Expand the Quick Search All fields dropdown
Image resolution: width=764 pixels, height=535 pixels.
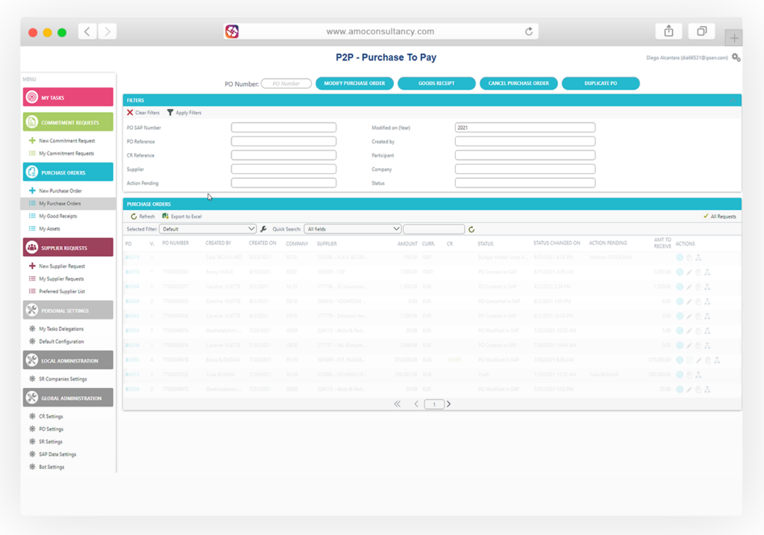(352, 229)
